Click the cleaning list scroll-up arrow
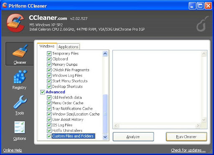Screen dimensions: 214x155 click(105, 53)
